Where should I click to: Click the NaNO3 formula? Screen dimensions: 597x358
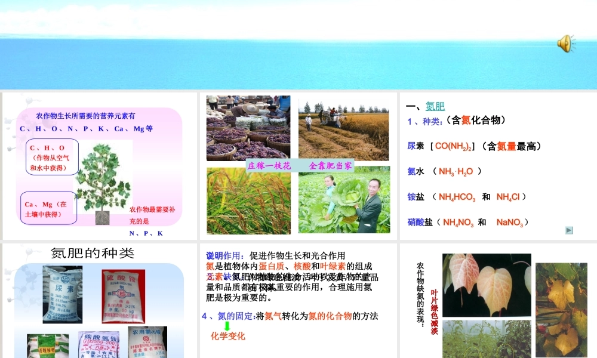[x=509, y=222]
